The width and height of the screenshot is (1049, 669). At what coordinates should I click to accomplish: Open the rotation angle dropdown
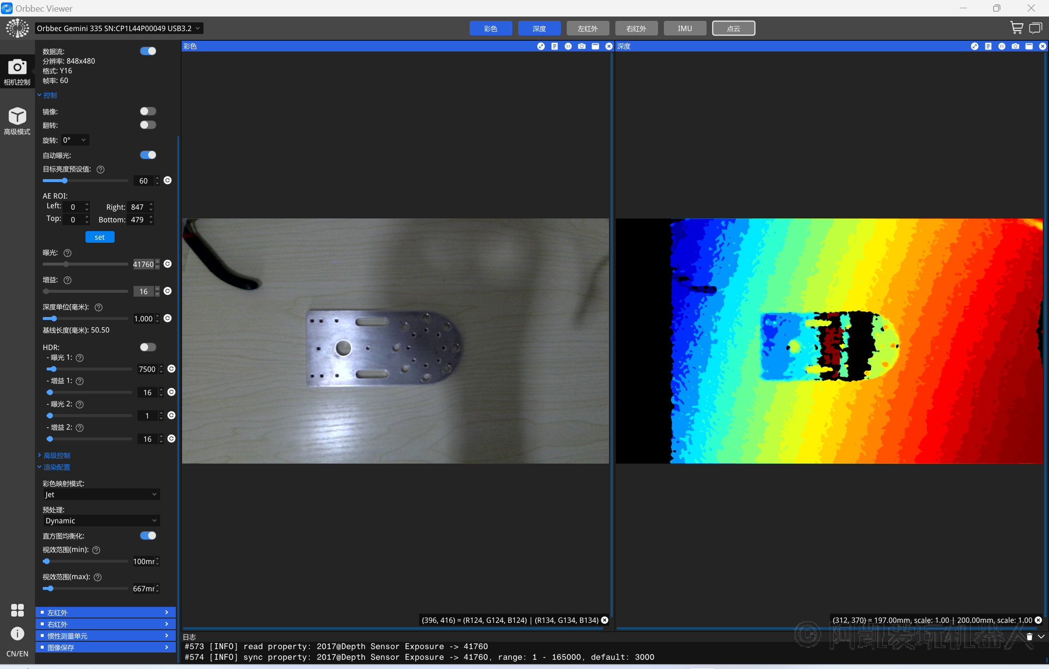click(x=75, y=140)
